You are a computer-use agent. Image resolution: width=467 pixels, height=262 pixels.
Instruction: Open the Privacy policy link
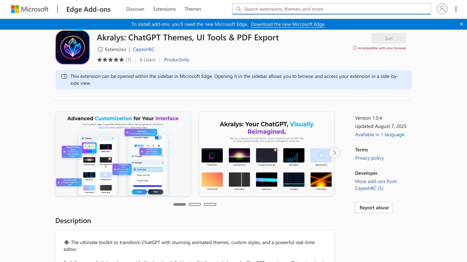click(x=370, y=158)
